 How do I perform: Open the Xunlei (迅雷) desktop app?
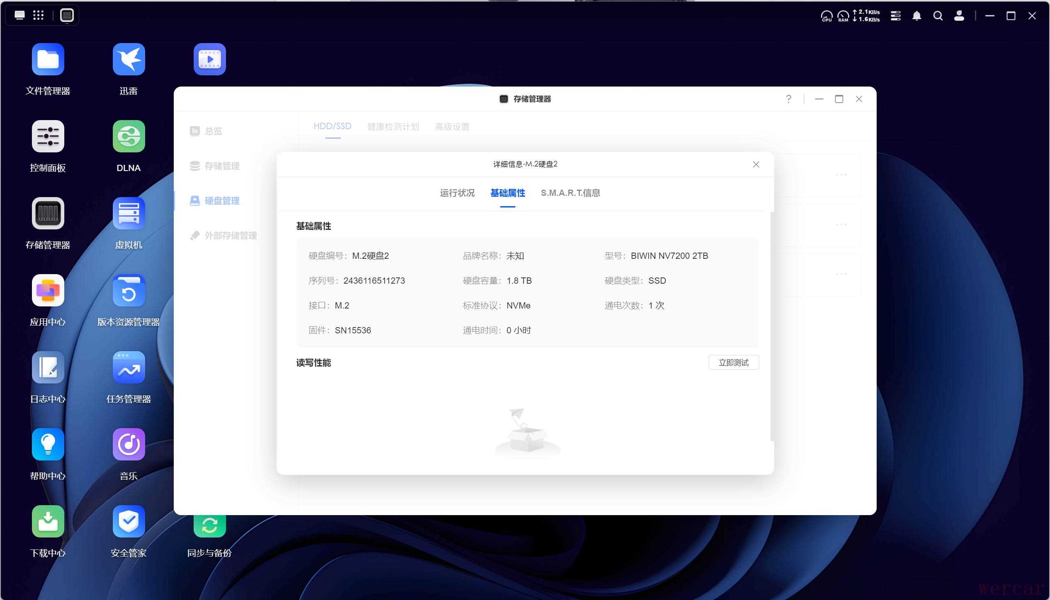tap(129, 59)
